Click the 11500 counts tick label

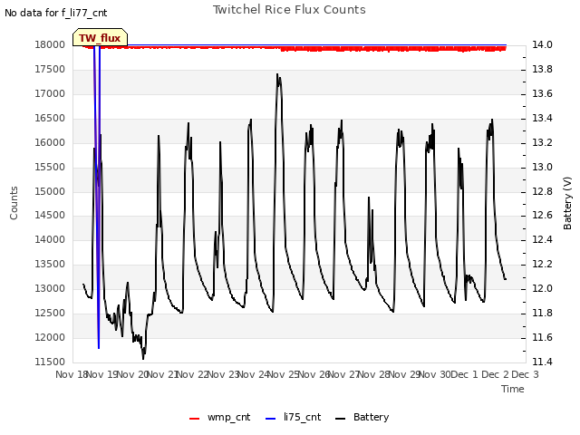(x=50, y=362)
